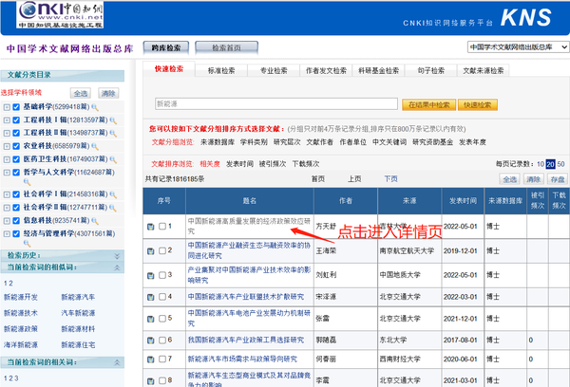Click magnifier icon next to 工程科技Ⅰ辑
570x387 pixels.
point(113,120)
